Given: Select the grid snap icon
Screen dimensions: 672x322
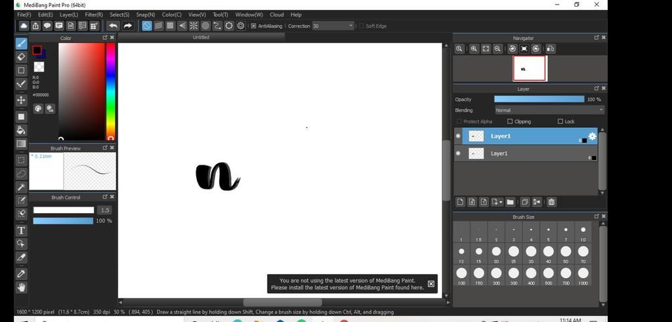Looking at the screenshot, I should tap(170, 26).
